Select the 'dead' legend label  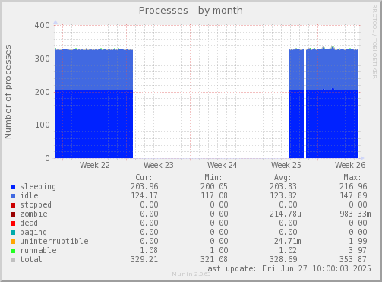(x=29, y=223)
